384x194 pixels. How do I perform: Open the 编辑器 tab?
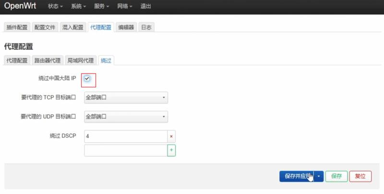tap(127, 27)
